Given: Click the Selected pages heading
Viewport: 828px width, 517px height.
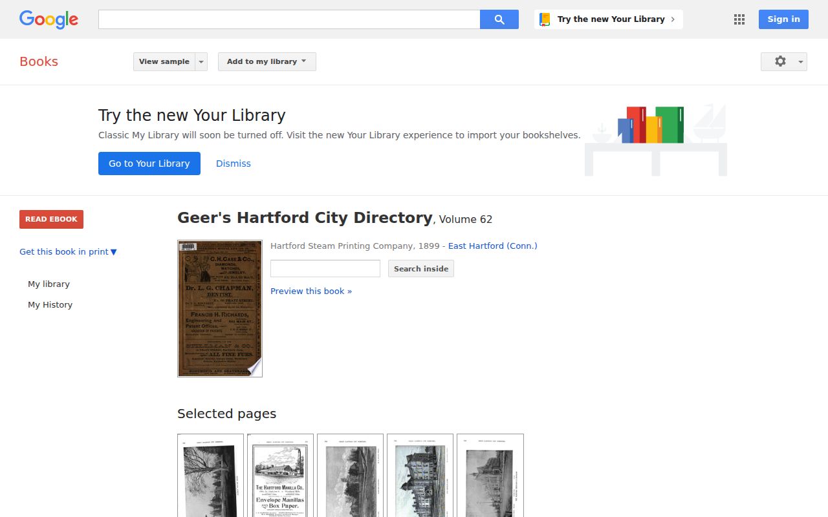Looking at the screenshot, I should (226, 414).
